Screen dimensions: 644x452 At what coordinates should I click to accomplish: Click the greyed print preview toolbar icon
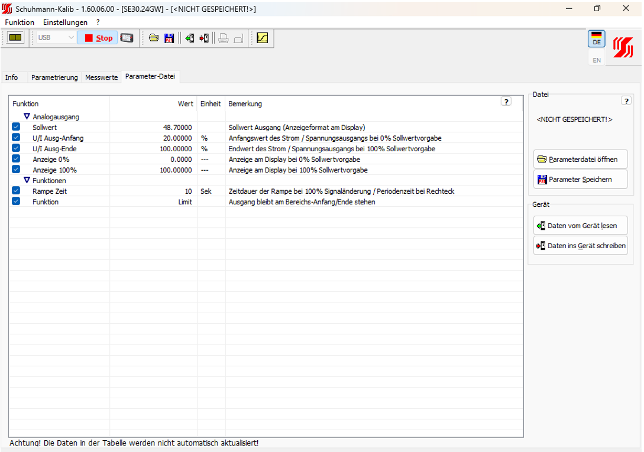pos(238,39)
